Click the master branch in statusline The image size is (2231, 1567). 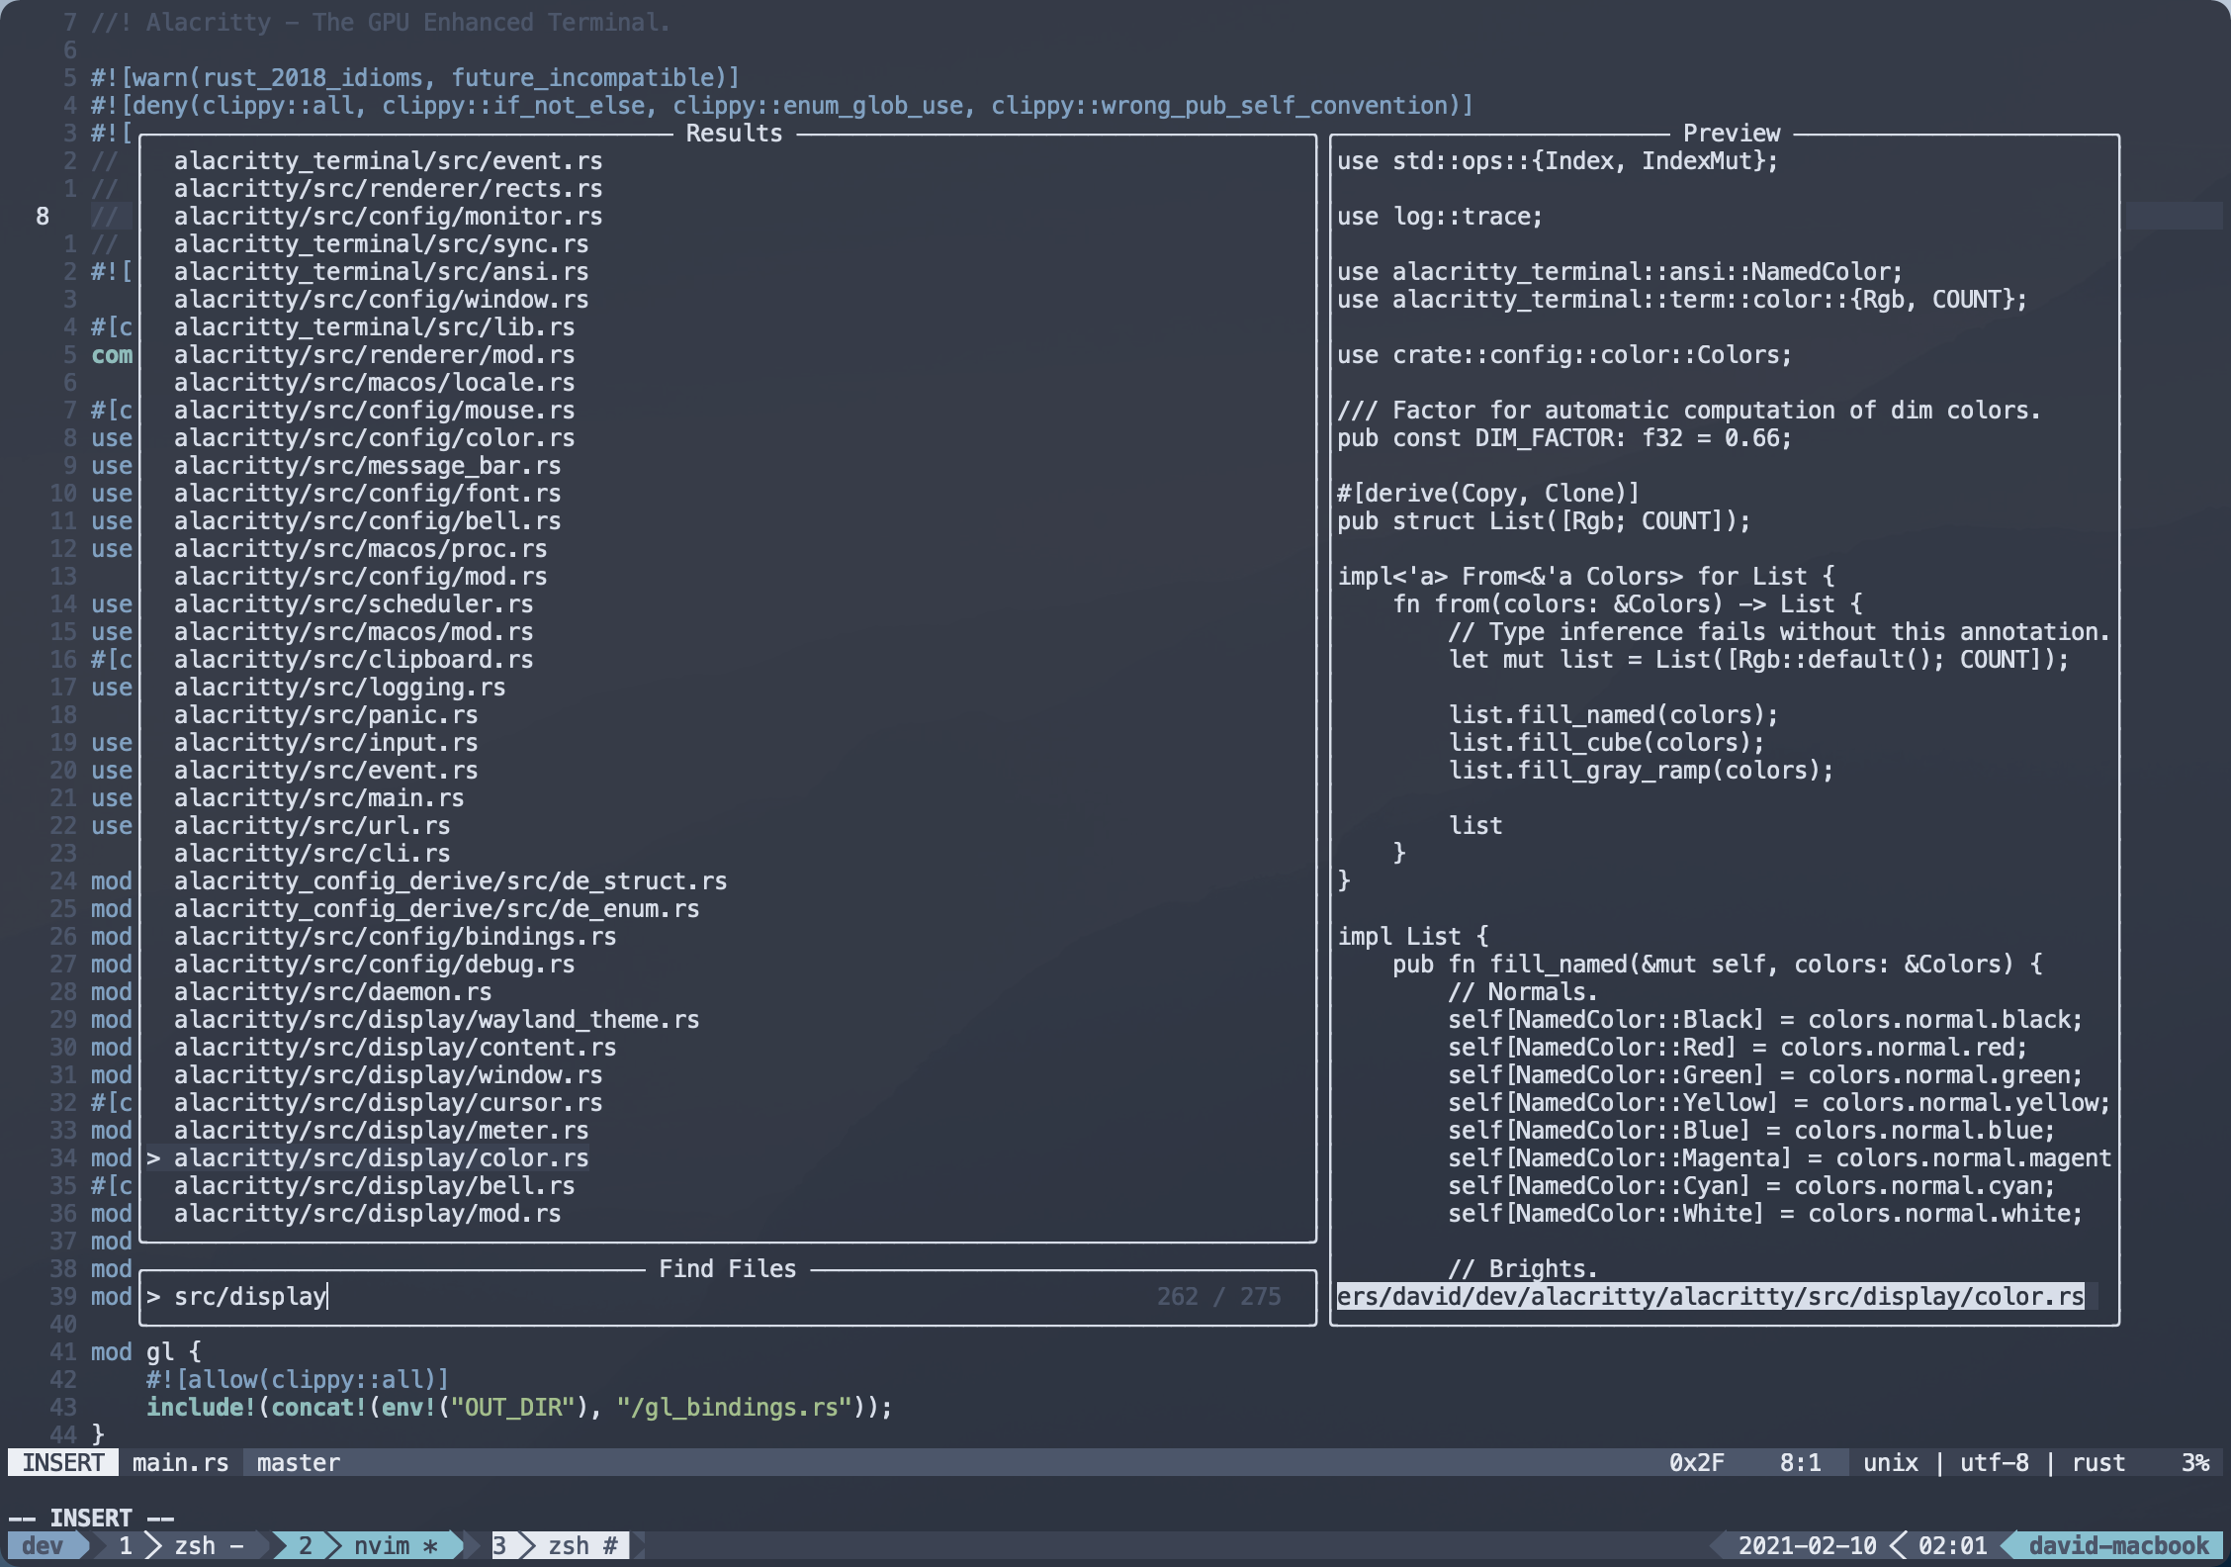tap(298, 1463)
